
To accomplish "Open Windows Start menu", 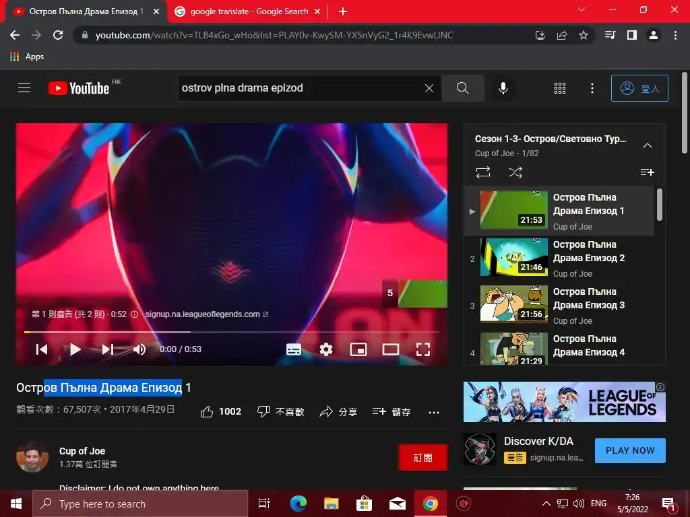I will click(16, 504).
